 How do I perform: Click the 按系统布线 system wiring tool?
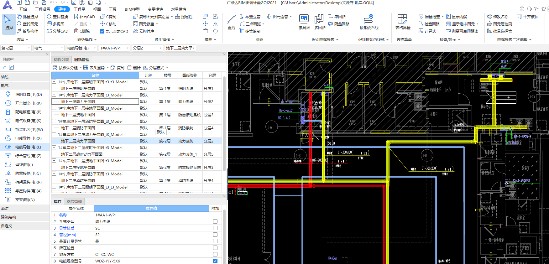(x=369, y=22)
